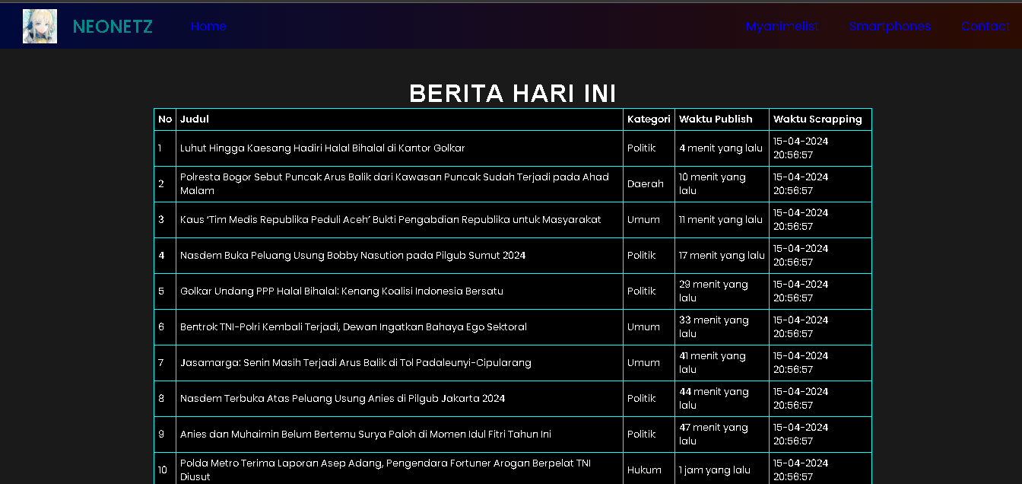Click the Judul column header
1022x484 pixels.
[195, 119]
